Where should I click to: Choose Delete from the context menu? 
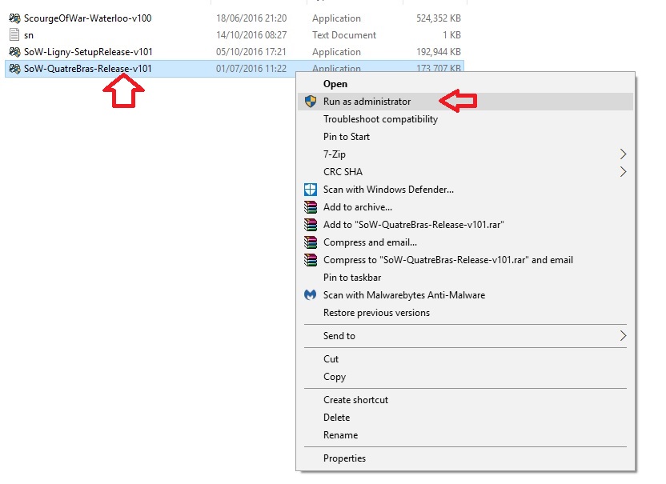click(466, 418)
